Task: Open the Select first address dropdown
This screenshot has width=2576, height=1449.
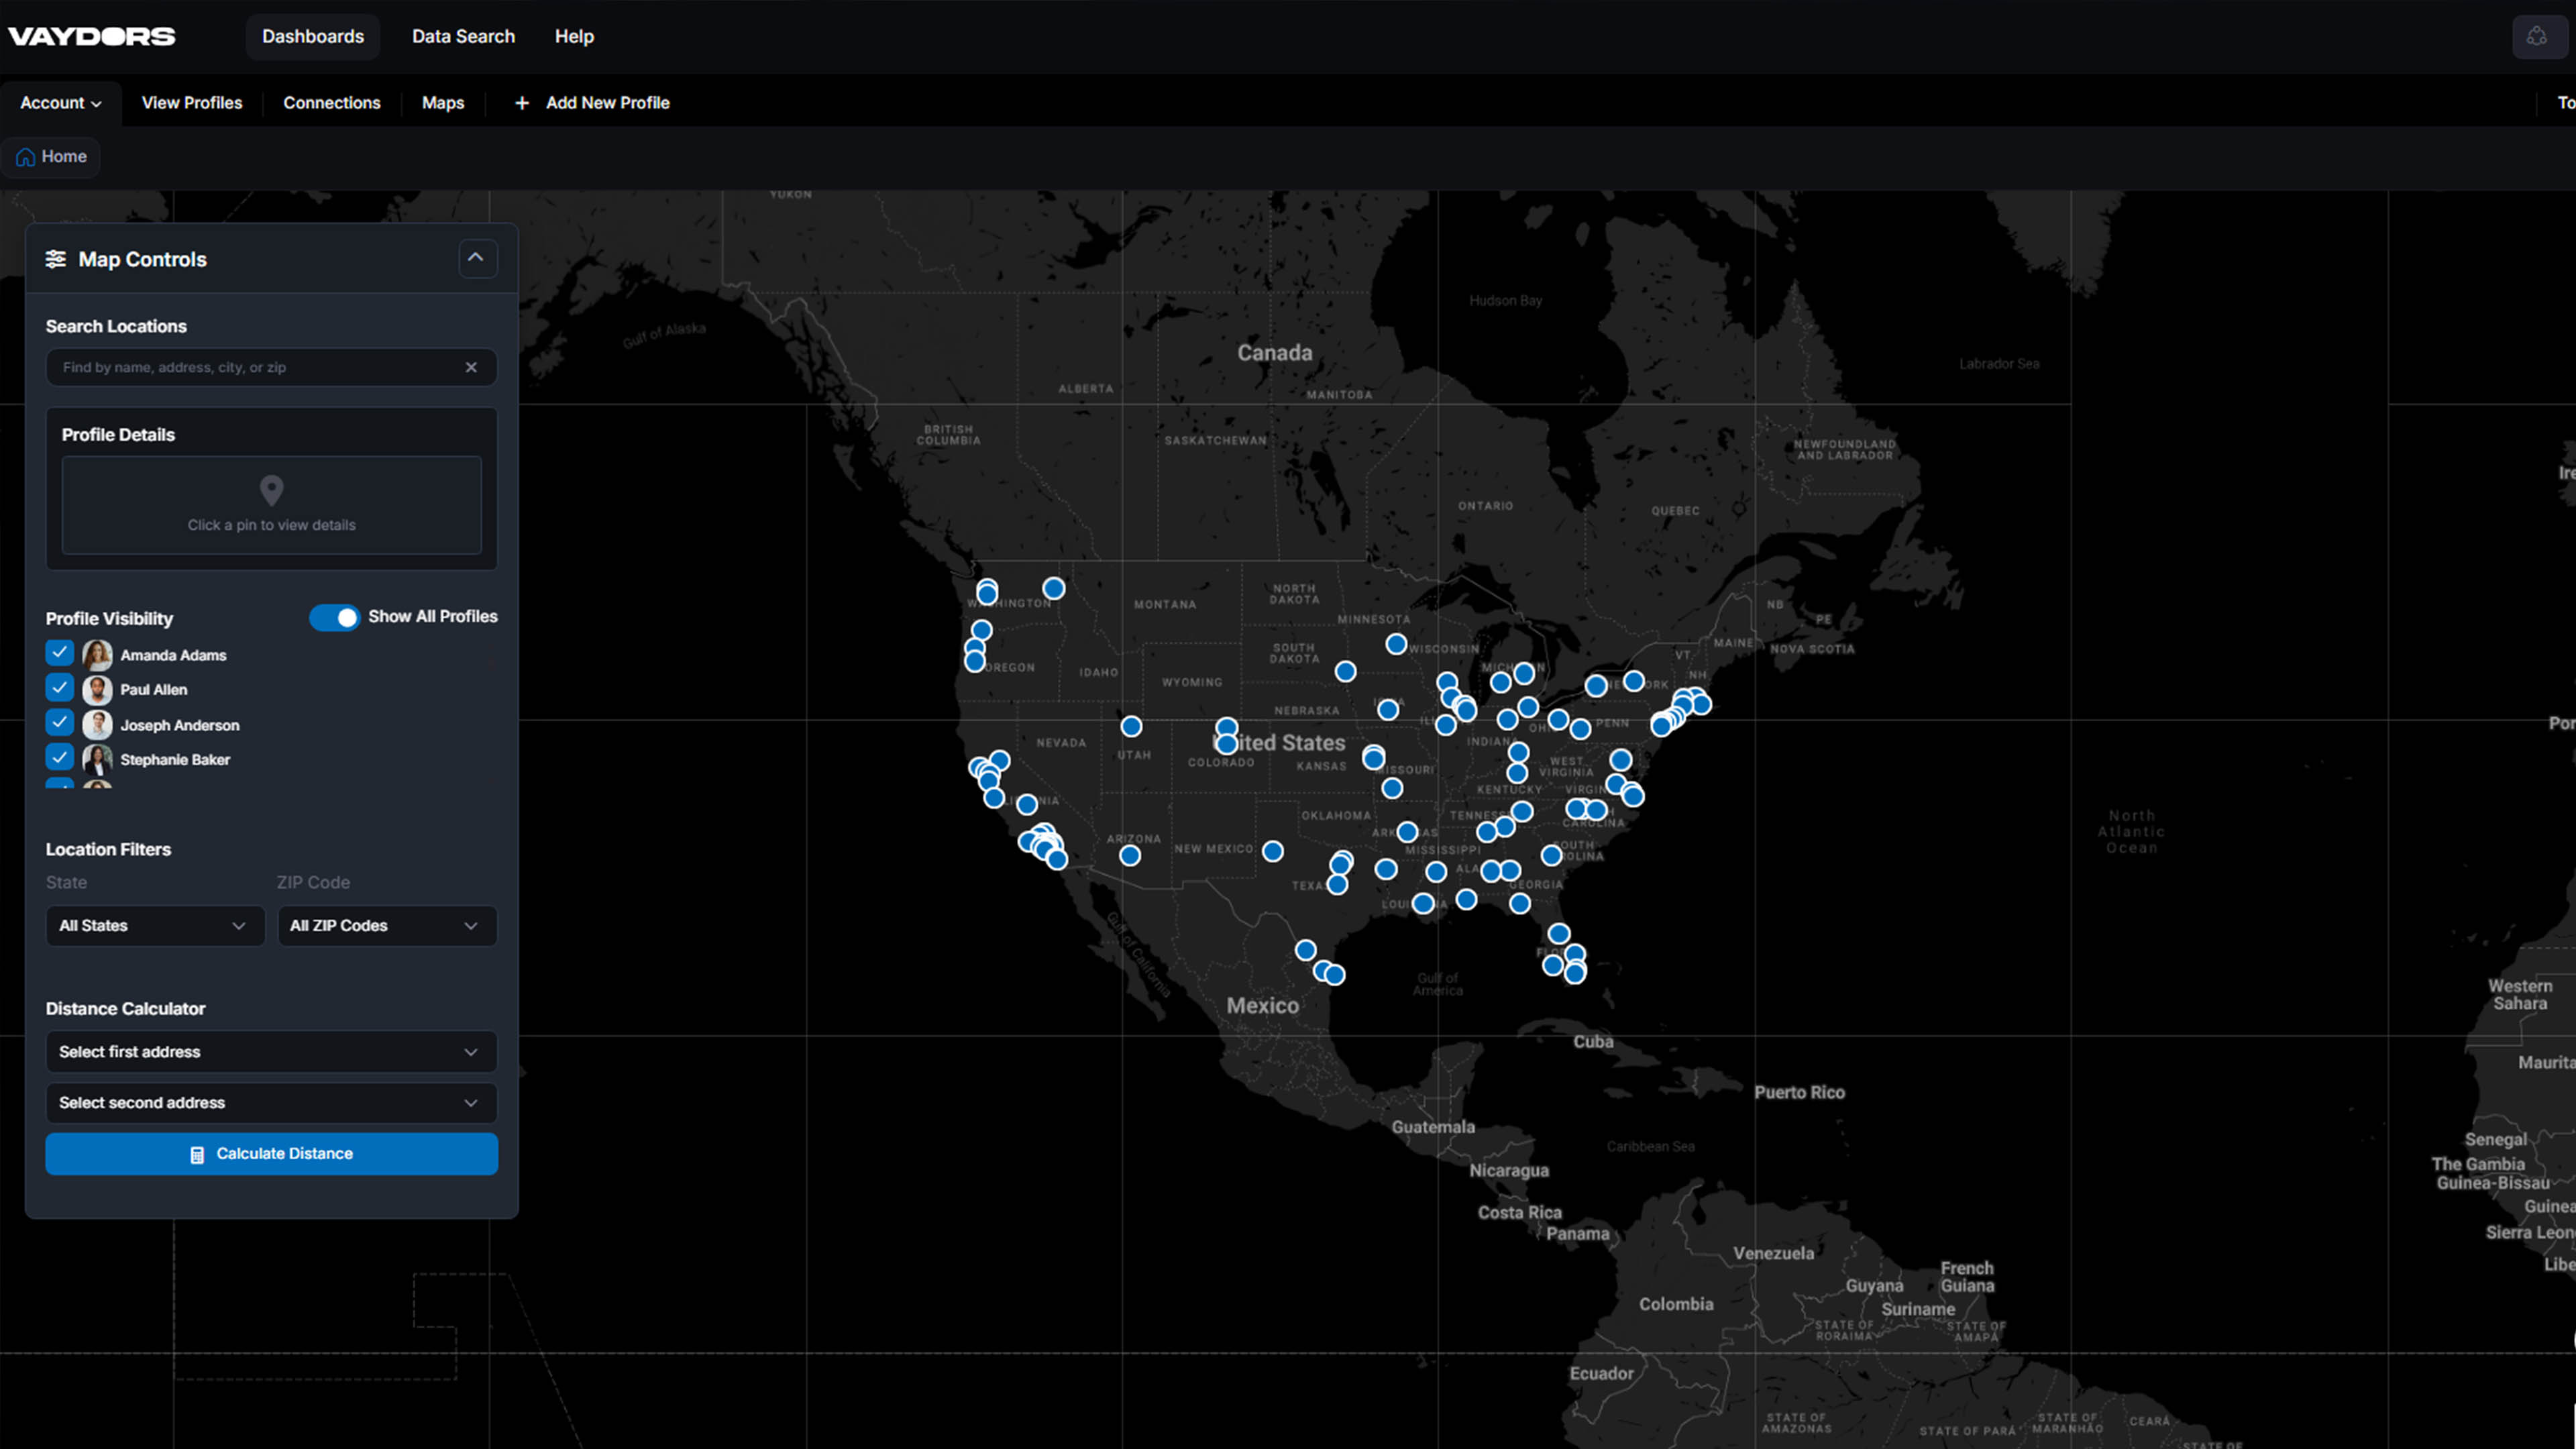Action: [271, 1052]
